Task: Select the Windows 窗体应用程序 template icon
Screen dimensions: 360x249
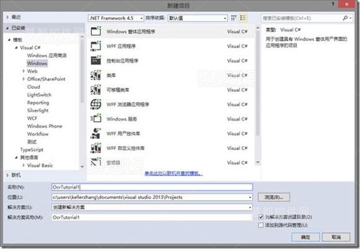Action: click(x=96, y=31)
